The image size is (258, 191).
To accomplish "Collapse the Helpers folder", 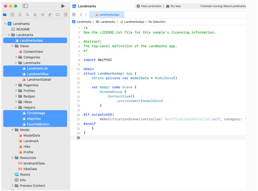I will click(16, 107).
